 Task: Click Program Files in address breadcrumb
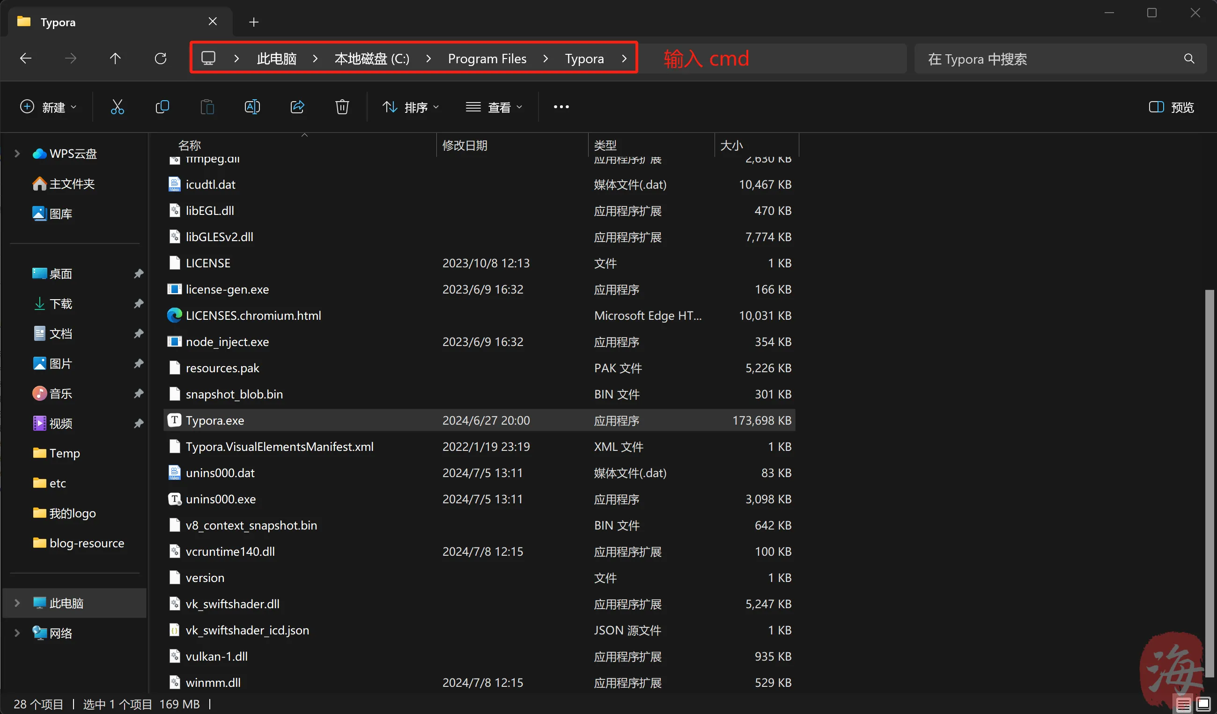pos(487,59)
